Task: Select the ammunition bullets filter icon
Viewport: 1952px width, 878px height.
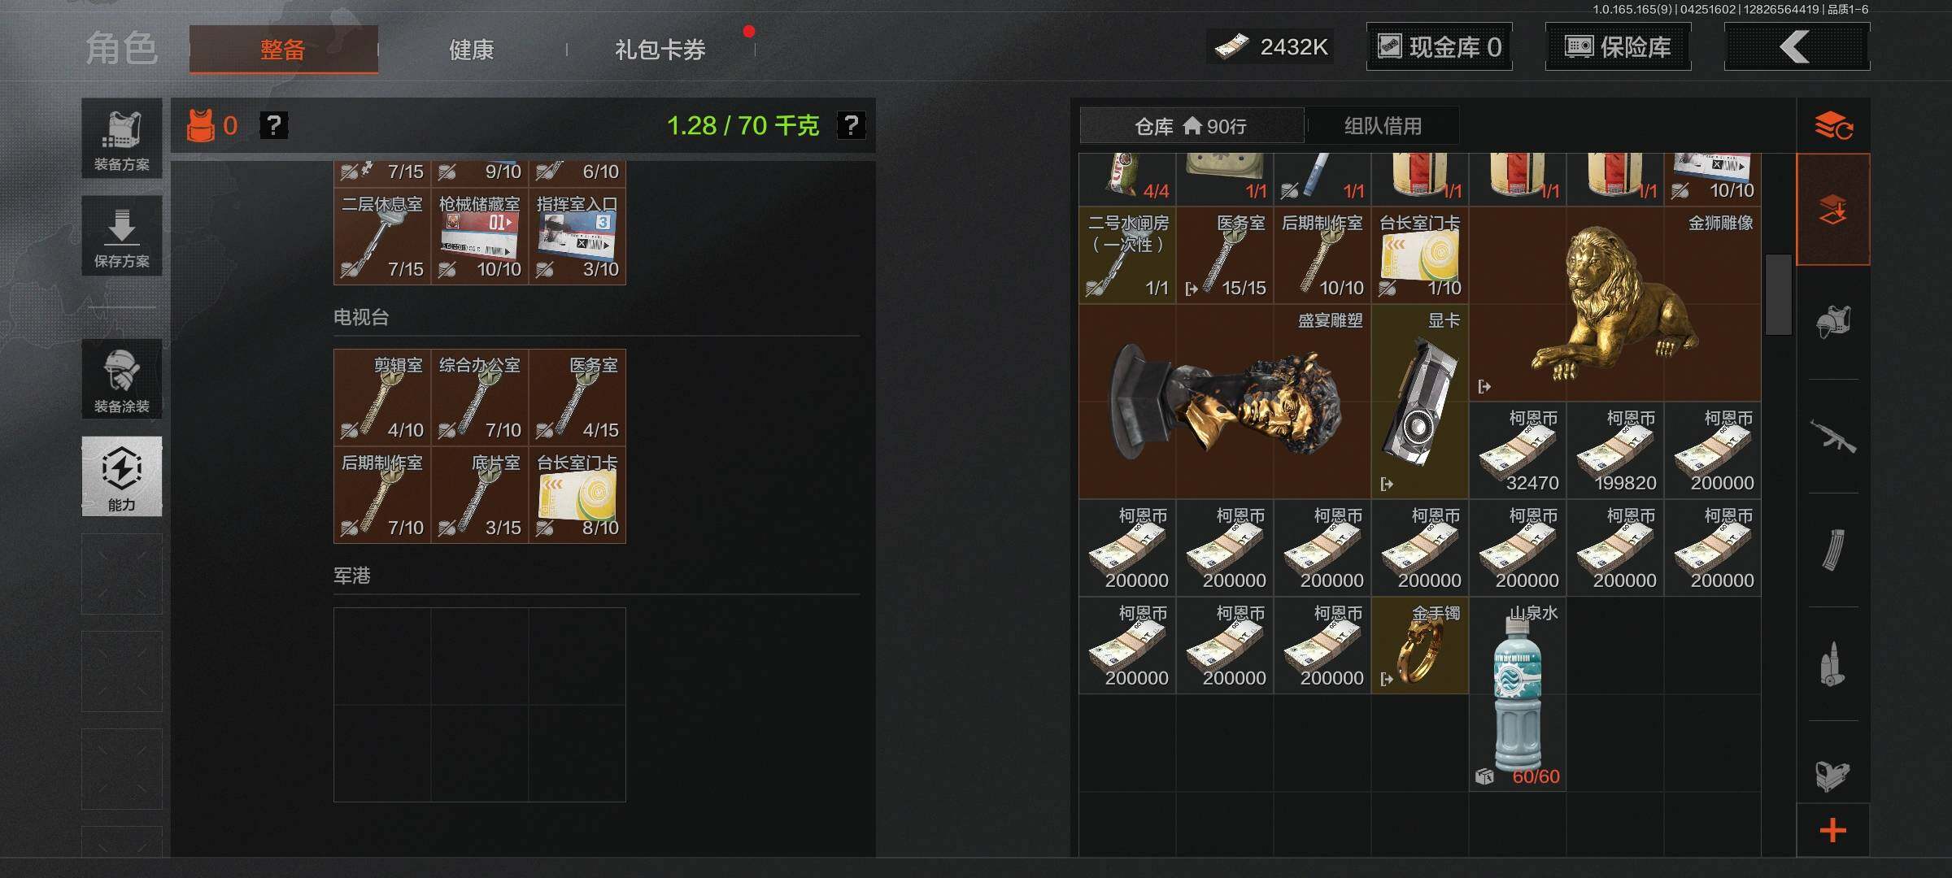Action: coord(1833,664)
